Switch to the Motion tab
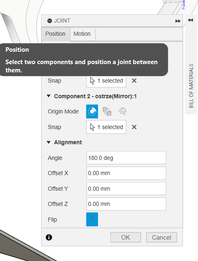This screenshot has height=261, width=198. (82, 34)
